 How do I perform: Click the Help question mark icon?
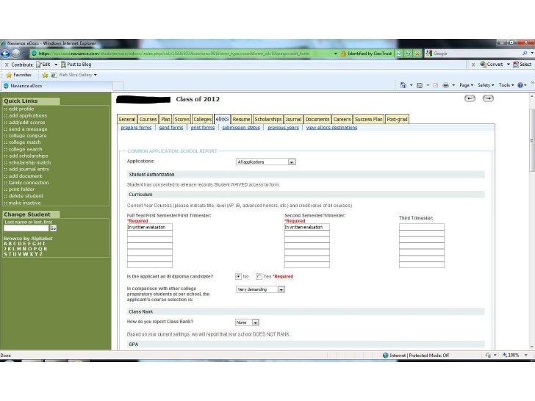pos(520,85)
